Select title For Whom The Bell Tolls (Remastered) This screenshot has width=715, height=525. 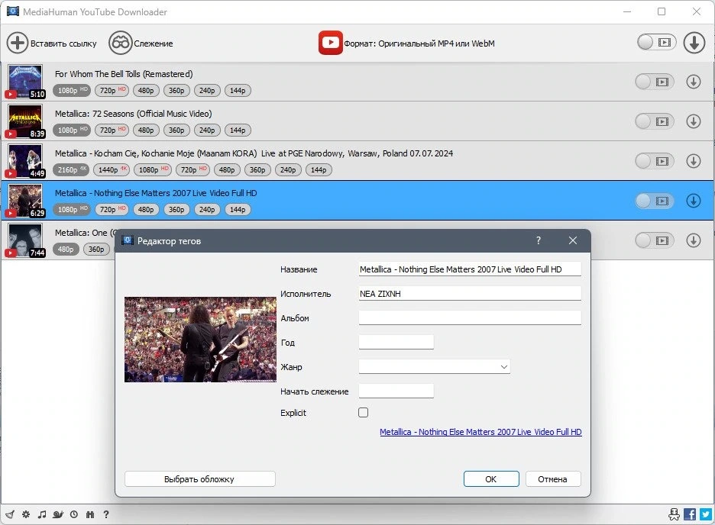click(124, 74)
